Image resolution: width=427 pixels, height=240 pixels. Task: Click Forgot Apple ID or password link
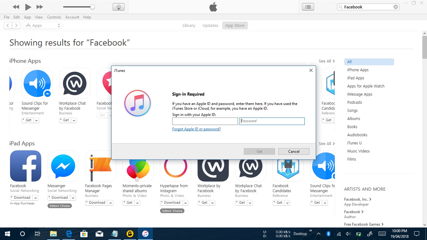(x=196, y=129)
